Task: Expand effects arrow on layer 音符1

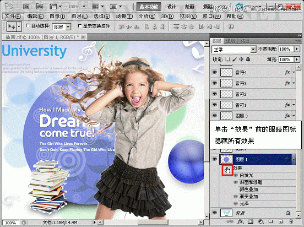Action: click(294, 105)
